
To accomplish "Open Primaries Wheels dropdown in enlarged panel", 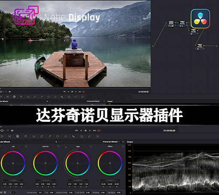I will coord(111,142).
